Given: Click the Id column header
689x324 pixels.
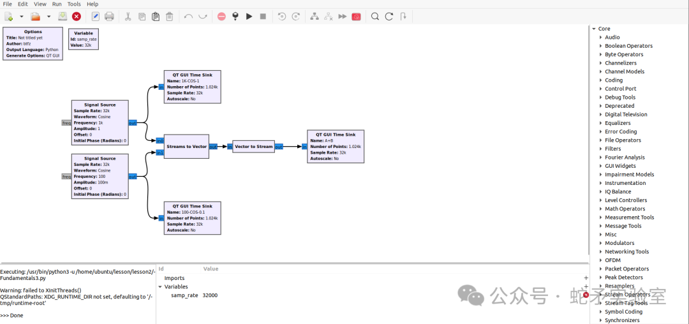Looking at the screenshot, I should (x=161, y=269).
